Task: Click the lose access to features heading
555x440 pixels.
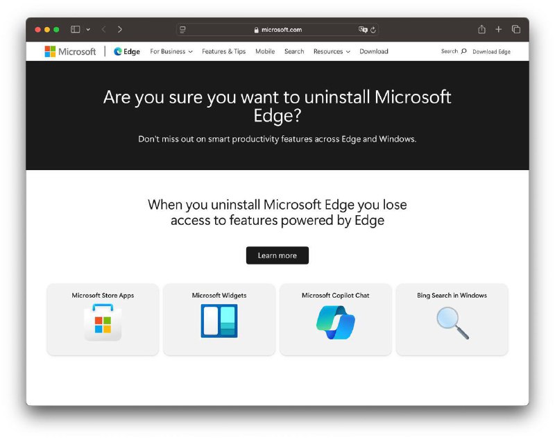Action: 277,212
